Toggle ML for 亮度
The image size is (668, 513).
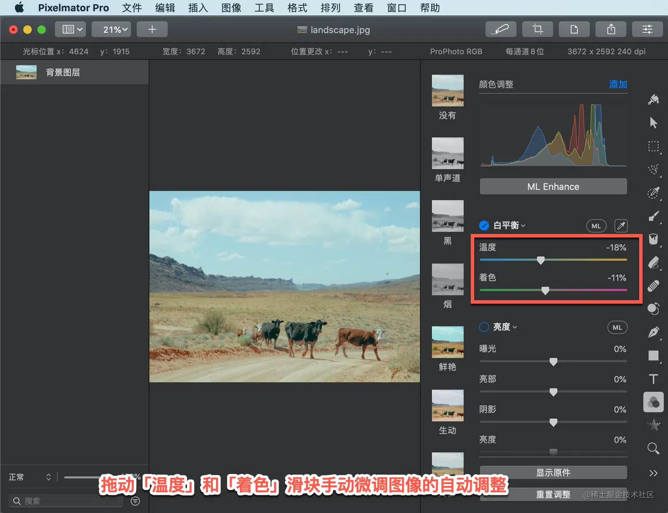coord(617,327)
